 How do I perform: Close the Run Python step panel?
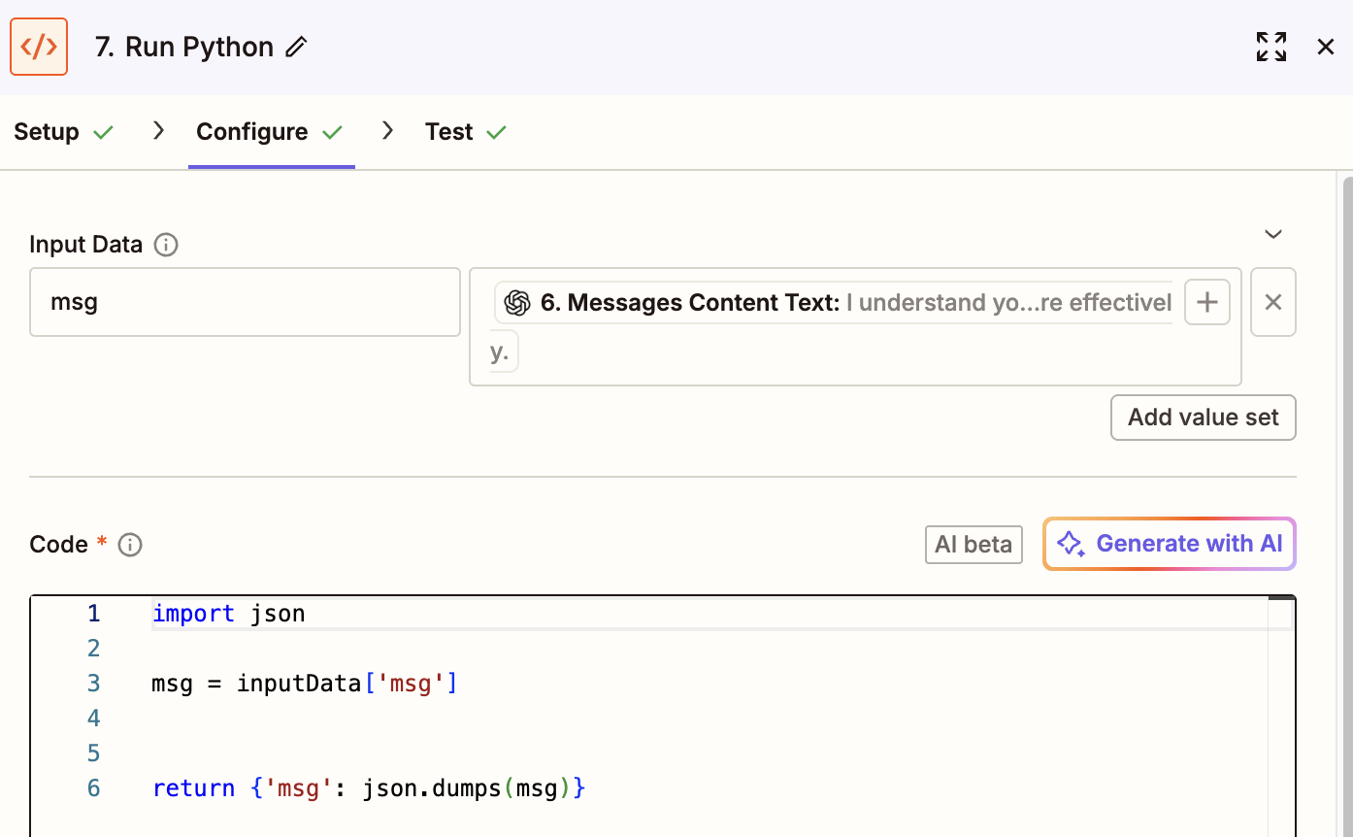click(1325, 47)
